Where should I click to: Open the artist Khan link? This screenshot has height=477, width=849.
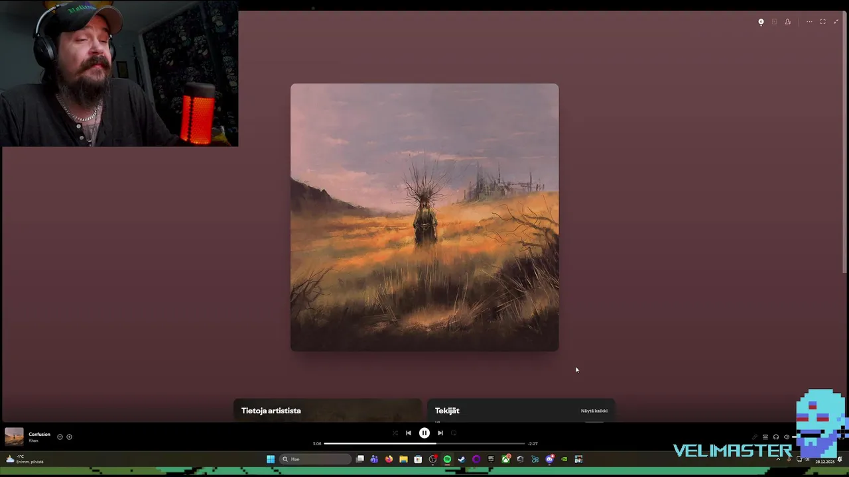coord(33,441)
